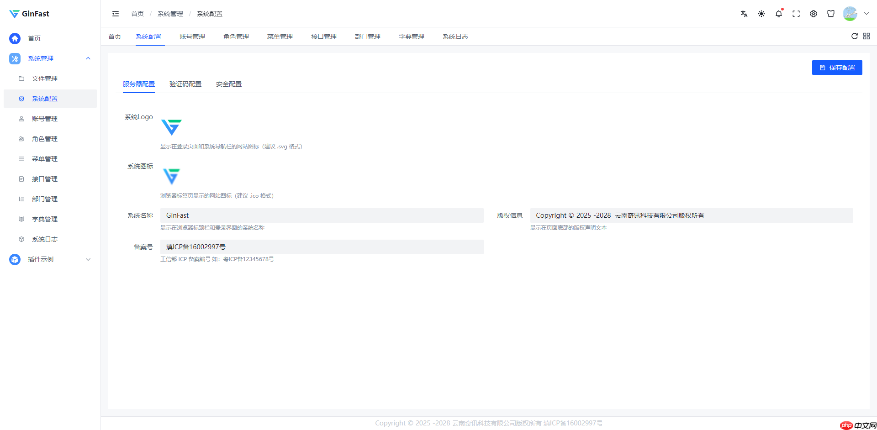Open the tab grid view icon

coord(866,37)
